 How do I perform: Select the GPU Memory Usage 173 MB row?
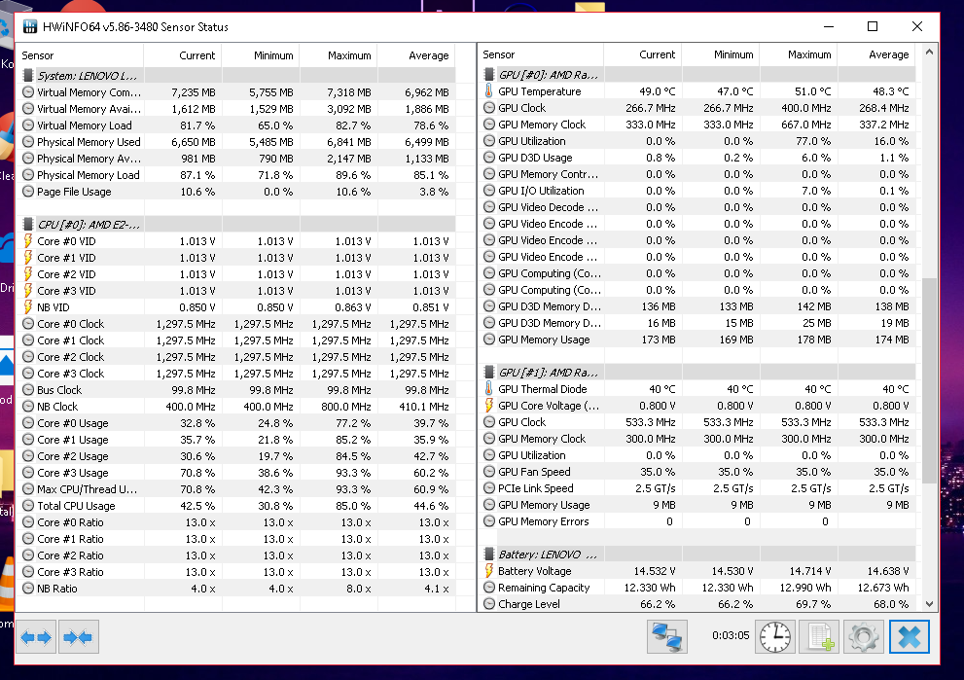697,340
